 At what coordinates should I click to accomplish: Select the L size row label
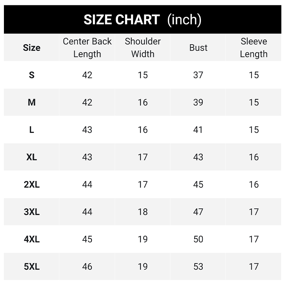coord(32,130)
